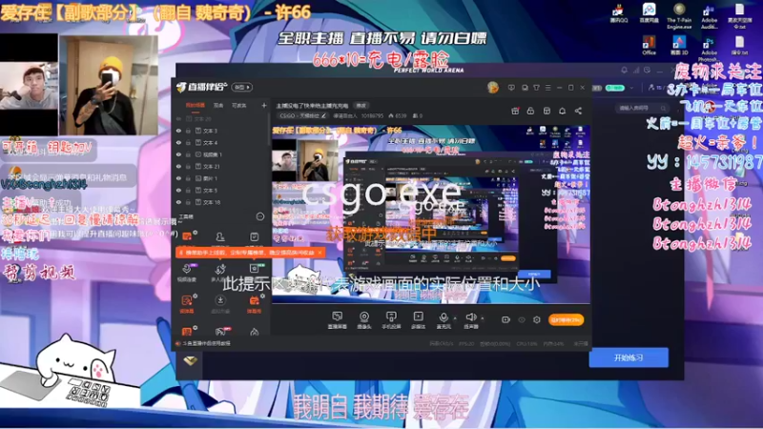Viewport: 763px width, 429px height.
Task: Toggle the lock on the 文本 18 layer
Action: pos(188,202)
